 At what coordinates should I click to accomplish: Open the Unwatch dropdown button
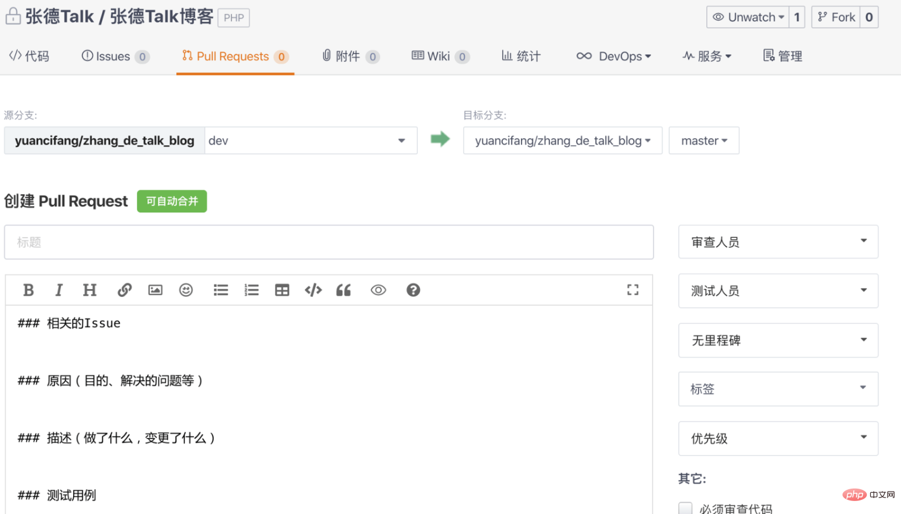pos(748,17)
